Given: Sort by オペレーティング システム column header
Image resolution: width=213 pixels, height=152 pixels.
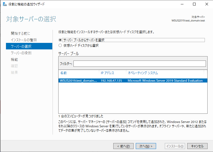Looking at the screenshot, I should [165, 73].
